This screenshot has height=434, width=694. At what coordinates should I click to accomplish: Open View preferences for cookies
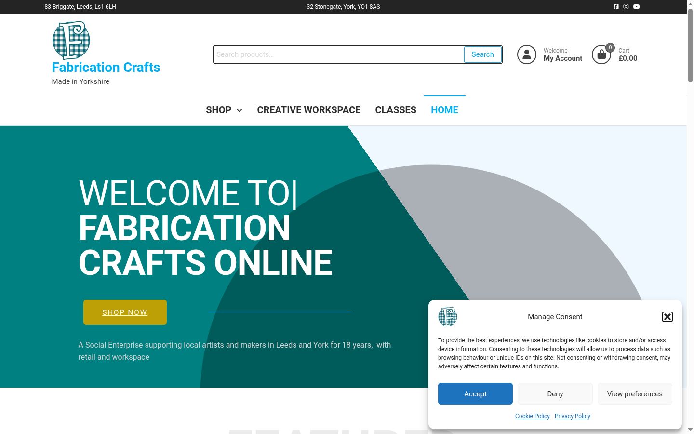pyautogui.click(x=635, y=394)
